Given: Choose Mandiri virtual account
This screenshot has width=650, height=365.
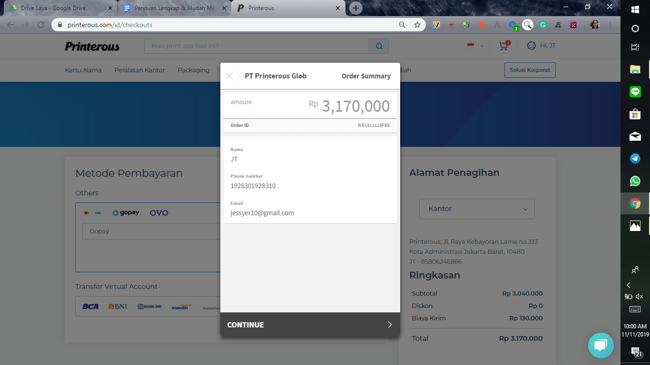Looking at the screenshot, I should (x=182, y=307).
